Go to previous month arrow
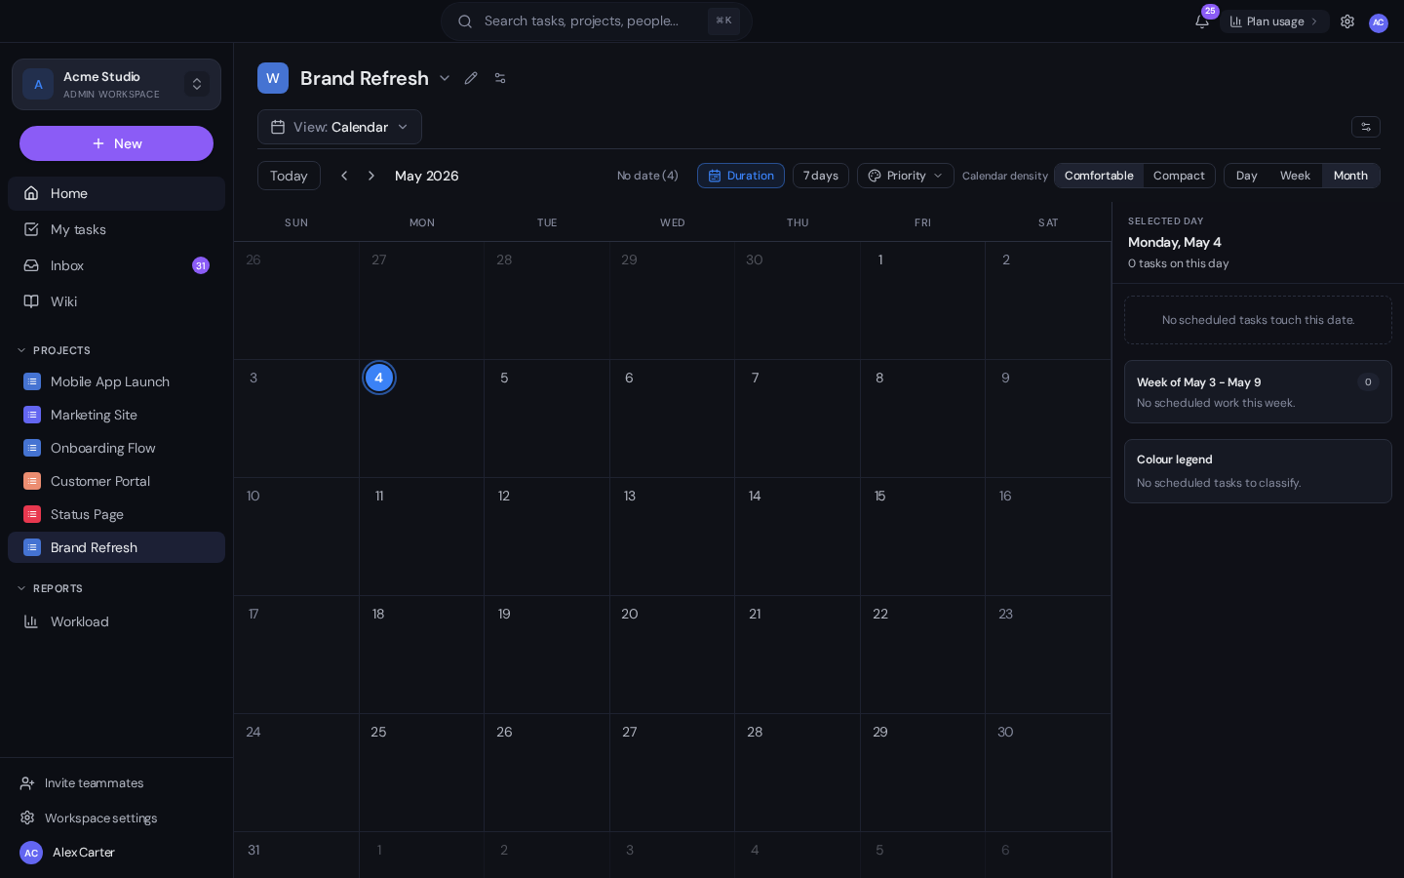 344,176
